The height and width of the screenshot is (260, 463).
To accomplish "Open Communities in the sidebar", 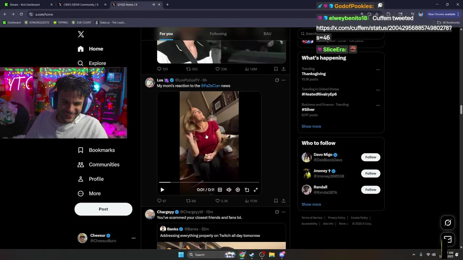I will coord(98,165).
